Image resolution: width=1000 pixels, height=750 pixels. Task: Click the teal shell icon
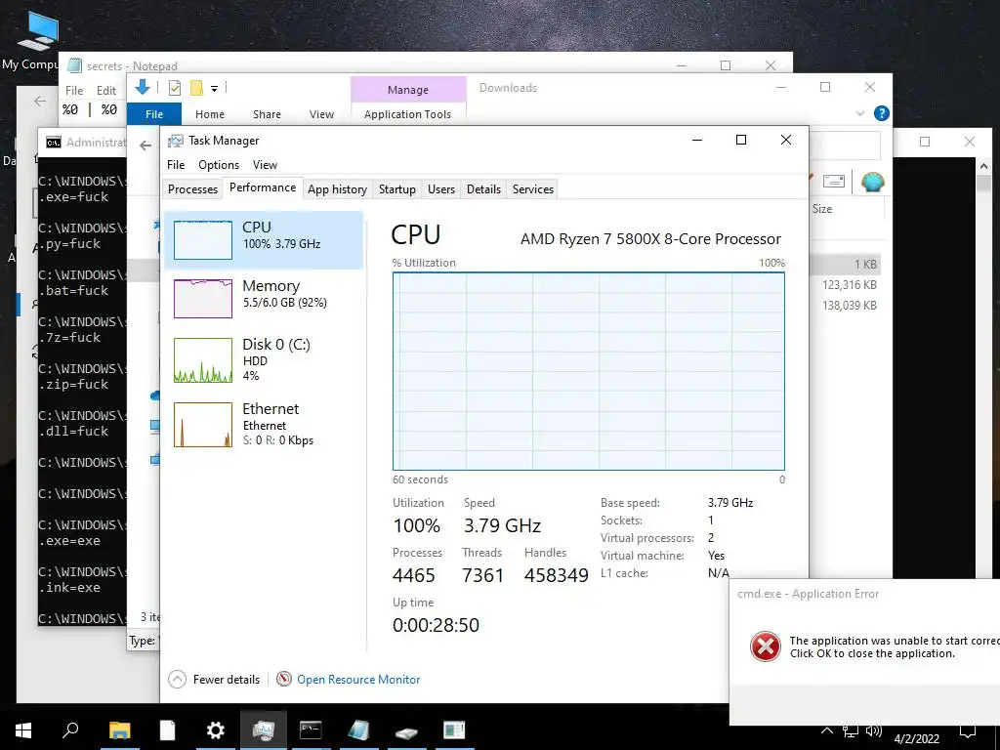tap(872, 182)
